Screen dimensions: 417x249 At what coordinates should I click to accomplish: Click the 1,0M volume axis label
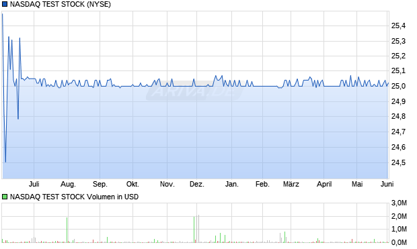point(399,229)
